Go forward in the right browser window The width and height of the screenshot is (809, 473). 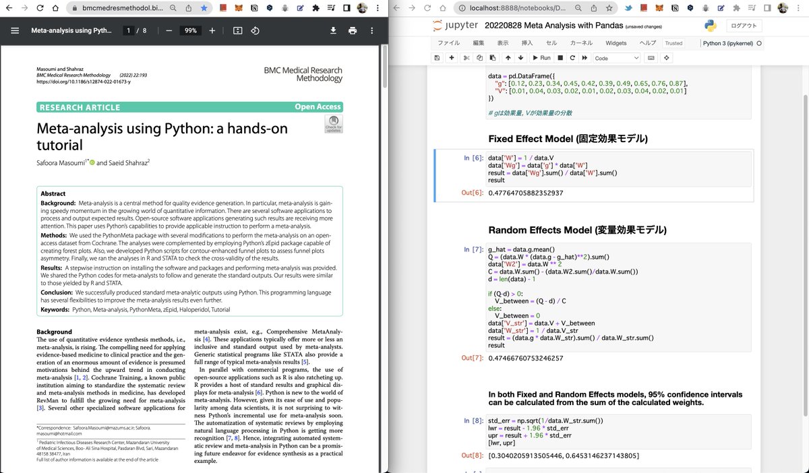411,8
